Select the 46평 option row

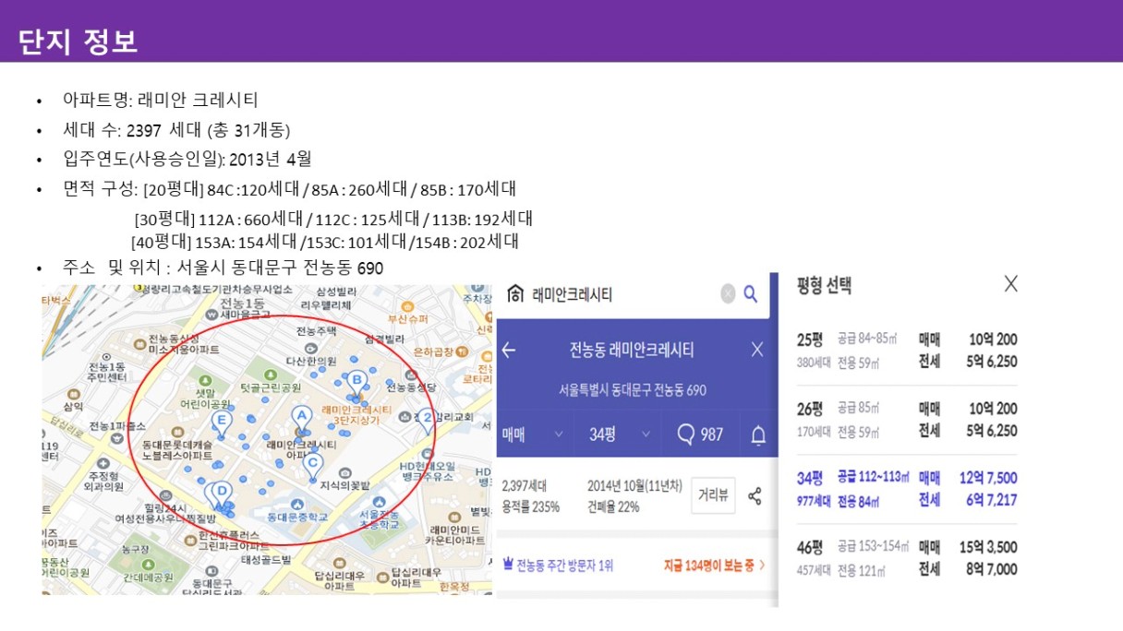(x=907, y=558)
